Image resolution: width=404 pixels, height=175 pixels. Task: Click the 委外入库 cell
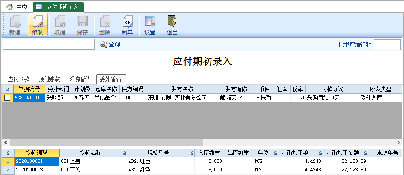[x=380, y=98]
